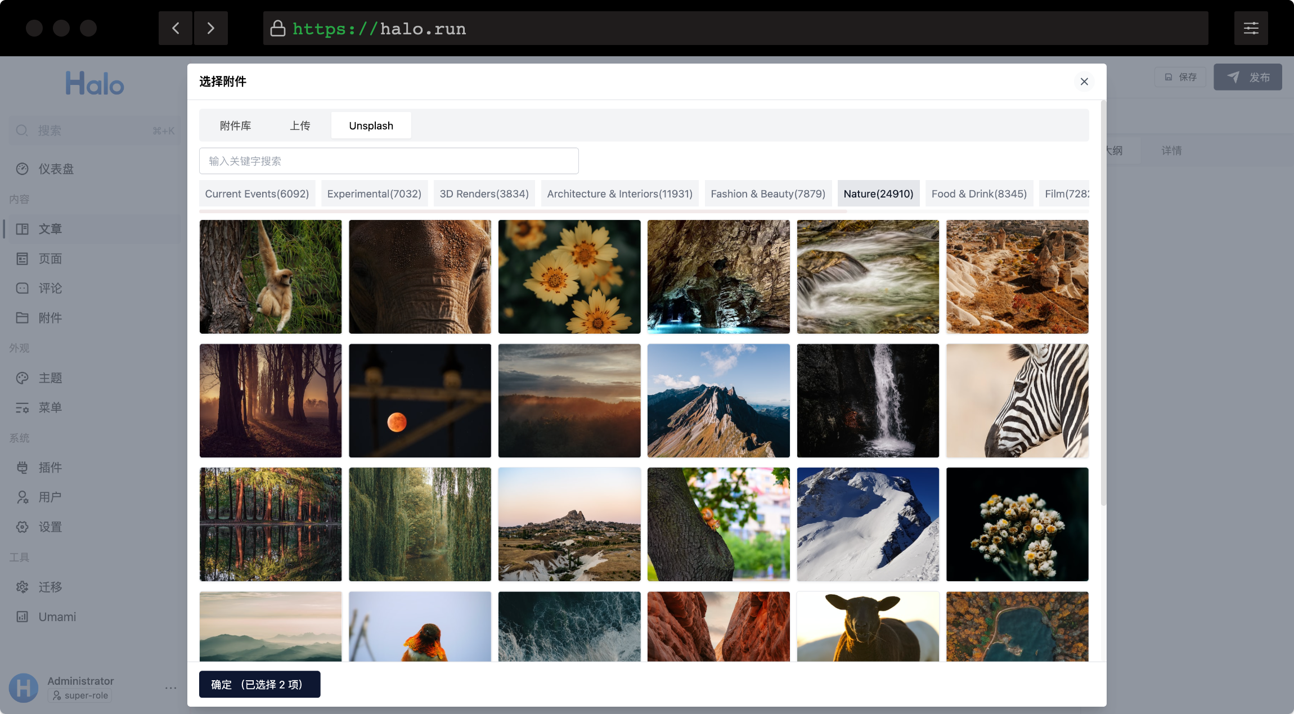Click the plugins icon in sidebar
This screenshot has width=1294, height=714.
23,468
